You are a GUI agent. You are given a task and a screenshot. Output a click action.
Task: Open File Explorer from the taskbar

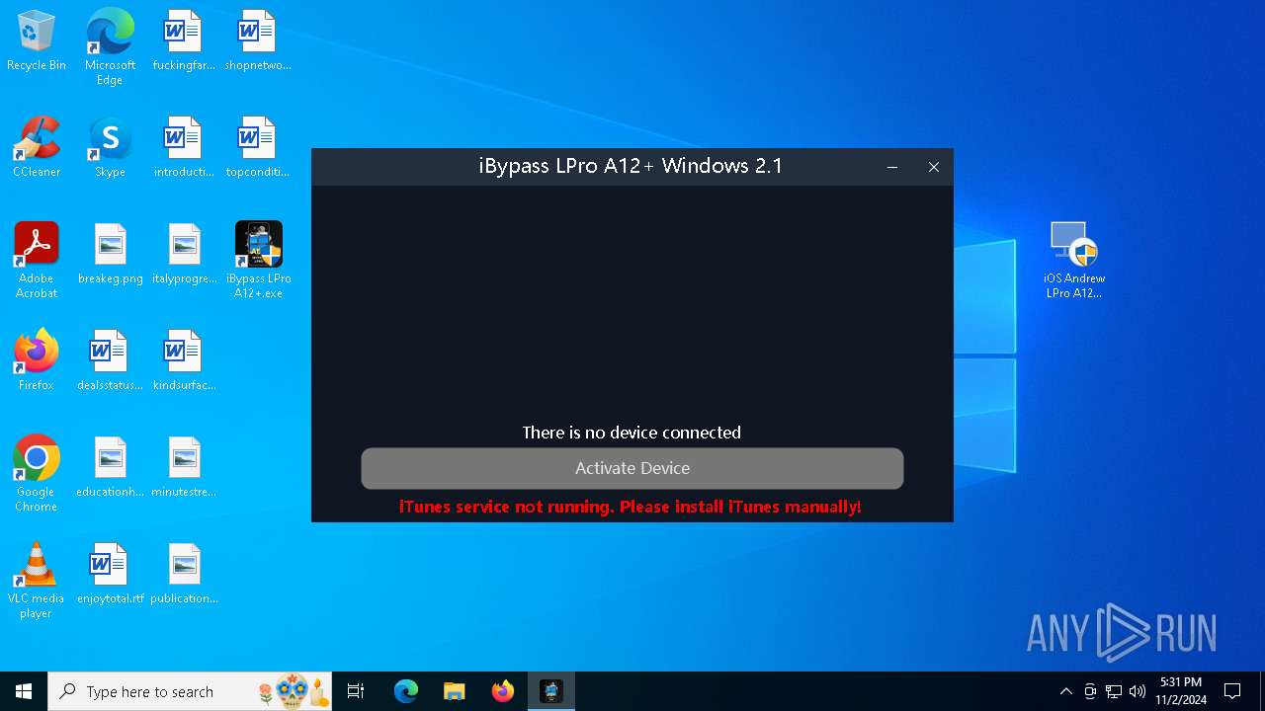click(455, 691)
